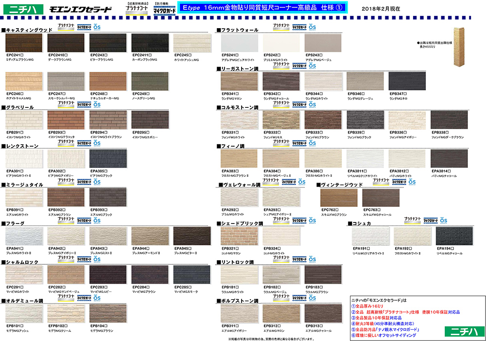Click the プラチナコート badge above the オルデミュール調 row
This screenshot has width=486, height=341.
66,298
